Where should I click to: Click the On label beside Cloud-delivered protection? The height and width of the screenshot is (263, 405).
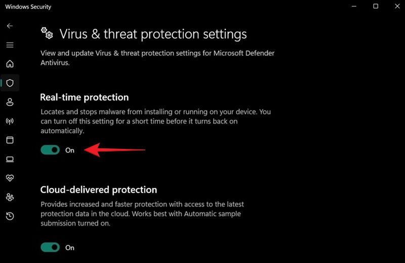70,248
